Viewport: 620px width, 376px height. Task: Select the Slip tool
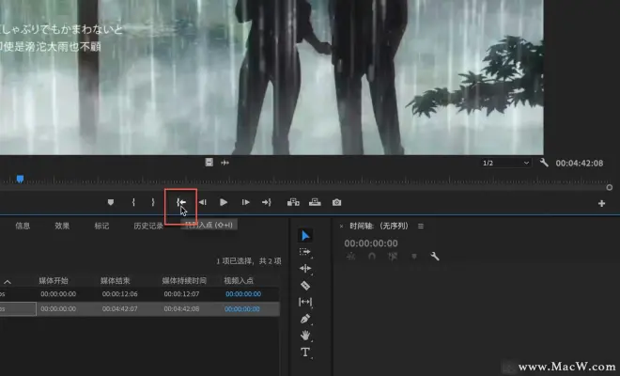[x=305, y=302]
